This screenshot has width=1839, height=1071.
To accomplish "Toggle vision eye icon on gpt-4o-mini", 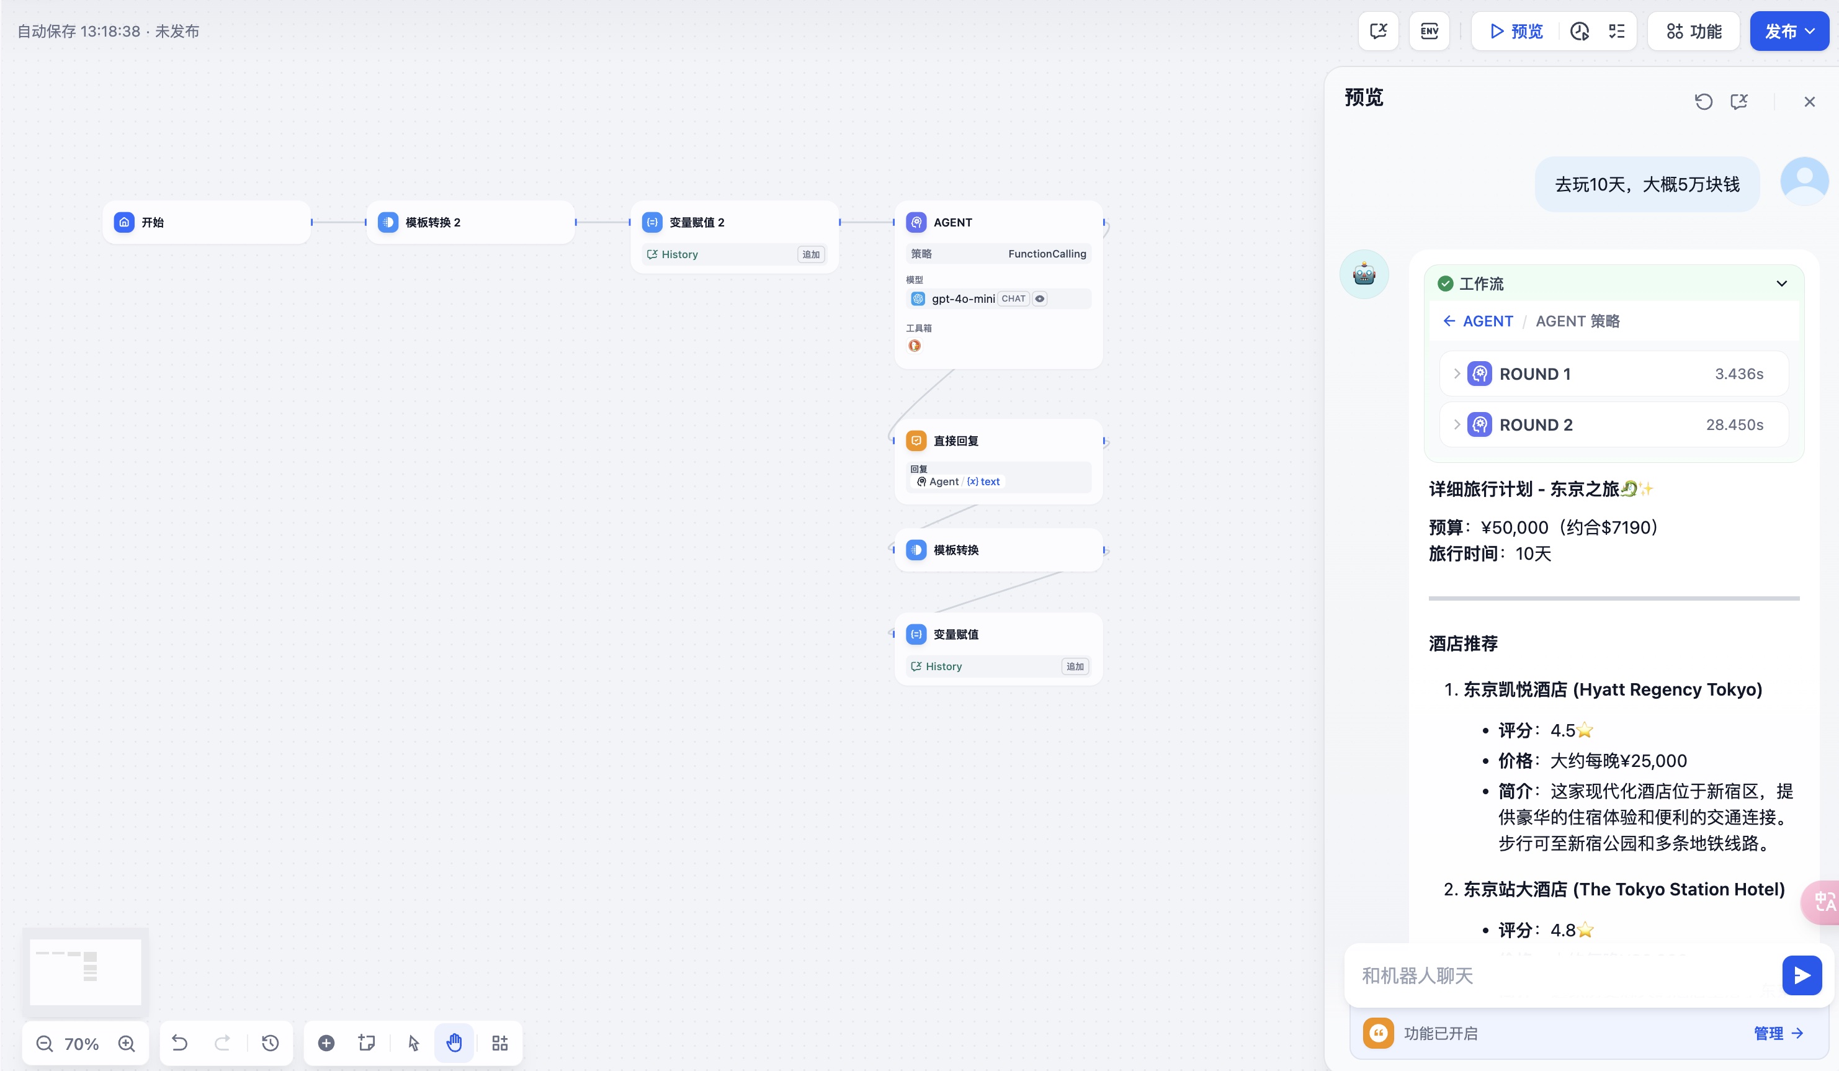I will (1040, 298).
